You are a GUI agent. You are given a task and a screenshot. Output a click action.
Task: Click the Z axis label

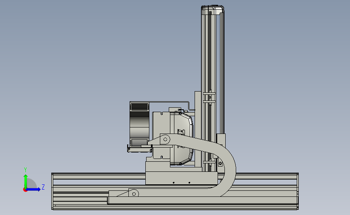43,187
